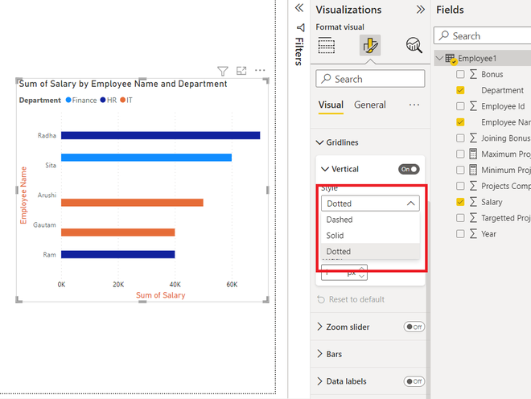Switch to the General tab

tap(370, 105)
